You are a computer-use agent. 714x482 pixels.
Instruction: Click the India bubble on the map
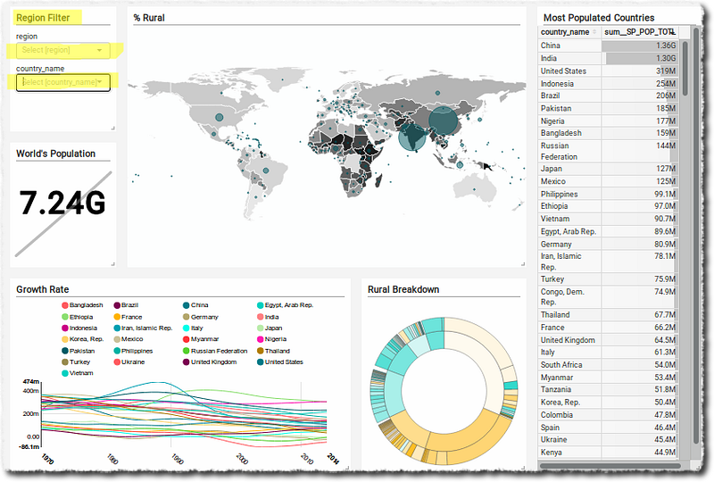click(412, 138)
